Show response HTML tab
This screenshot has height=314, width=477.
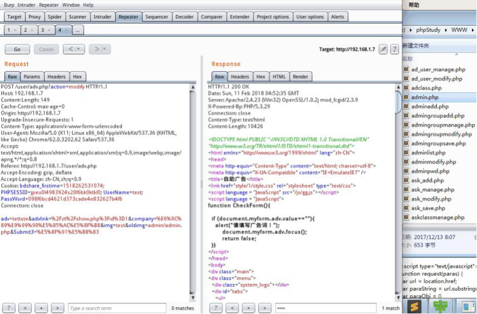tap(279, 76)
